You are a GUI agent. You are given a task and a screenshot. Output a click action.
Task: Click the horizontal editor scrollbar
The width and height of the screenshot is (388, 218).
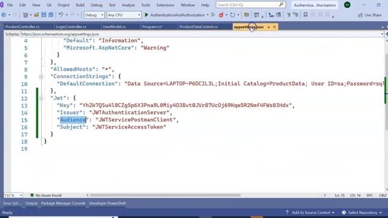pyautogui.click(x=165, y=195)
